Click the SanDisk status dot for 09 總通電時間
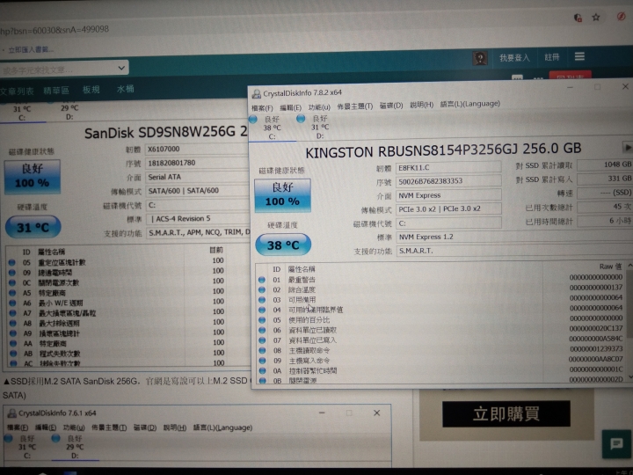The height and width of the screenshot is (475, 633). [x=12, y=273]
